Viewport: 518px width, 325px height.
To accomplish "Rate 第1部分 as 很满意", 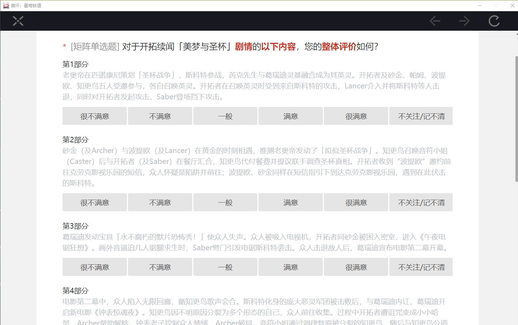I will point(356,116).
